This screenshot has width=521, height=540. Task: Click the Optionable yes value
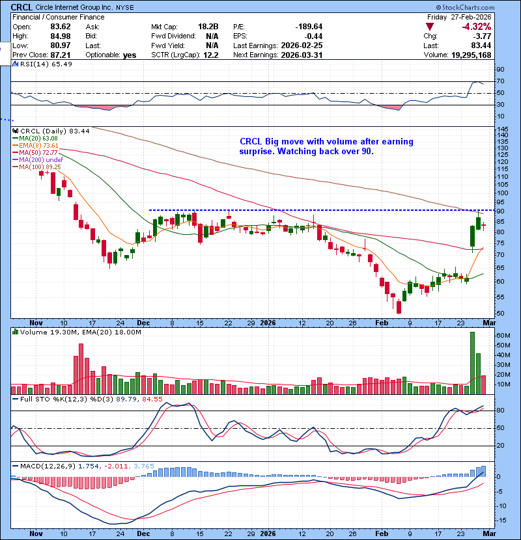pos(130,55)
